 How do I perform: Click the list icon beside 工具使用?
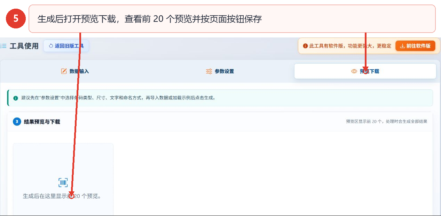click(3, 46)
